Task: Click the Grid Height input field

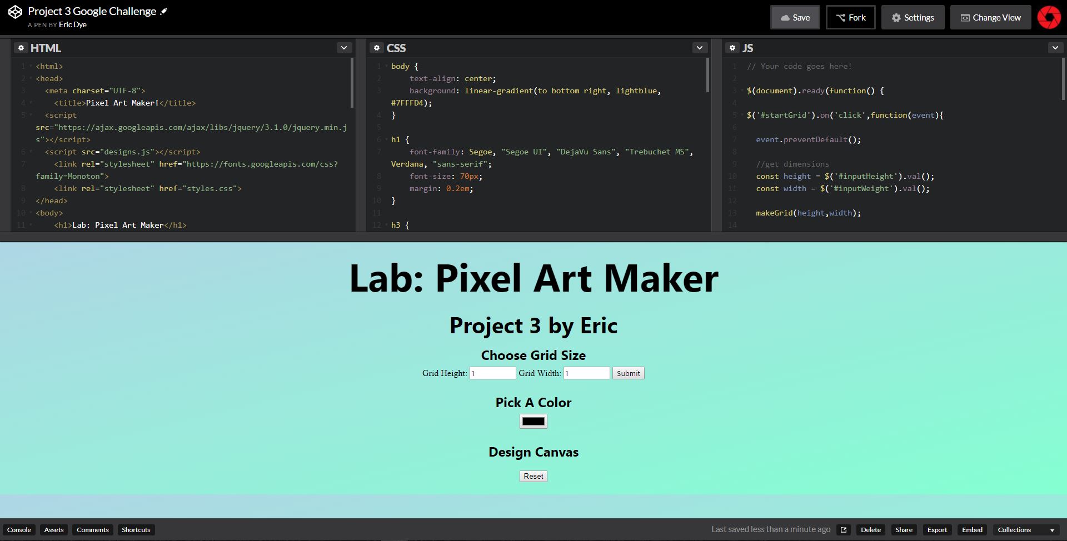Action: coord(492,373)
